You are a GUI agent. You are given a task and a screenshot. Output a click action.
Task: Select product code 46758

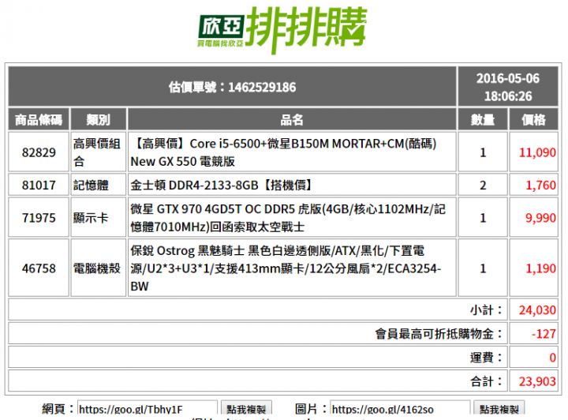[39, 268]
